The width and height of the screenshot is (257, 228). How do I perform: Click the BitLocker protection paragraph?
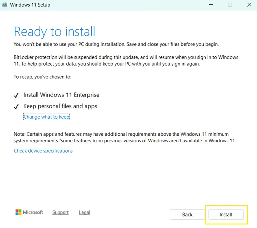[x=126, y=61]
